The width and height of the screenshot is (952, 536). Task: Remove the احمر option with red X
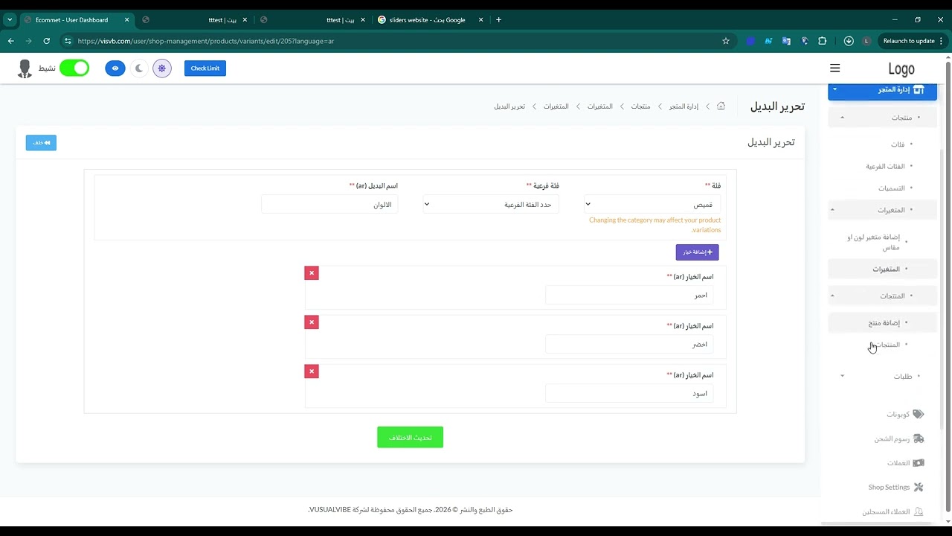click(x=312, y=273)
